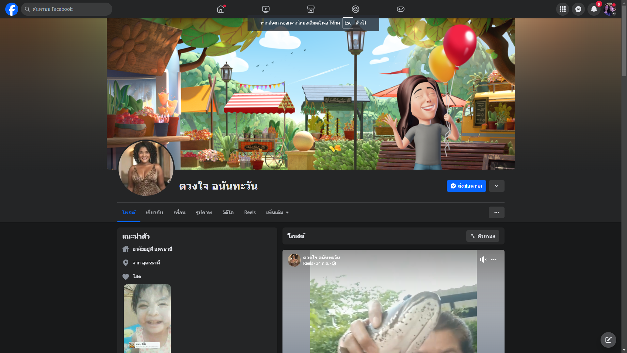Expand the chevron beside the message button
This screenshot has height=353, width=627.
tap(496, 186)
